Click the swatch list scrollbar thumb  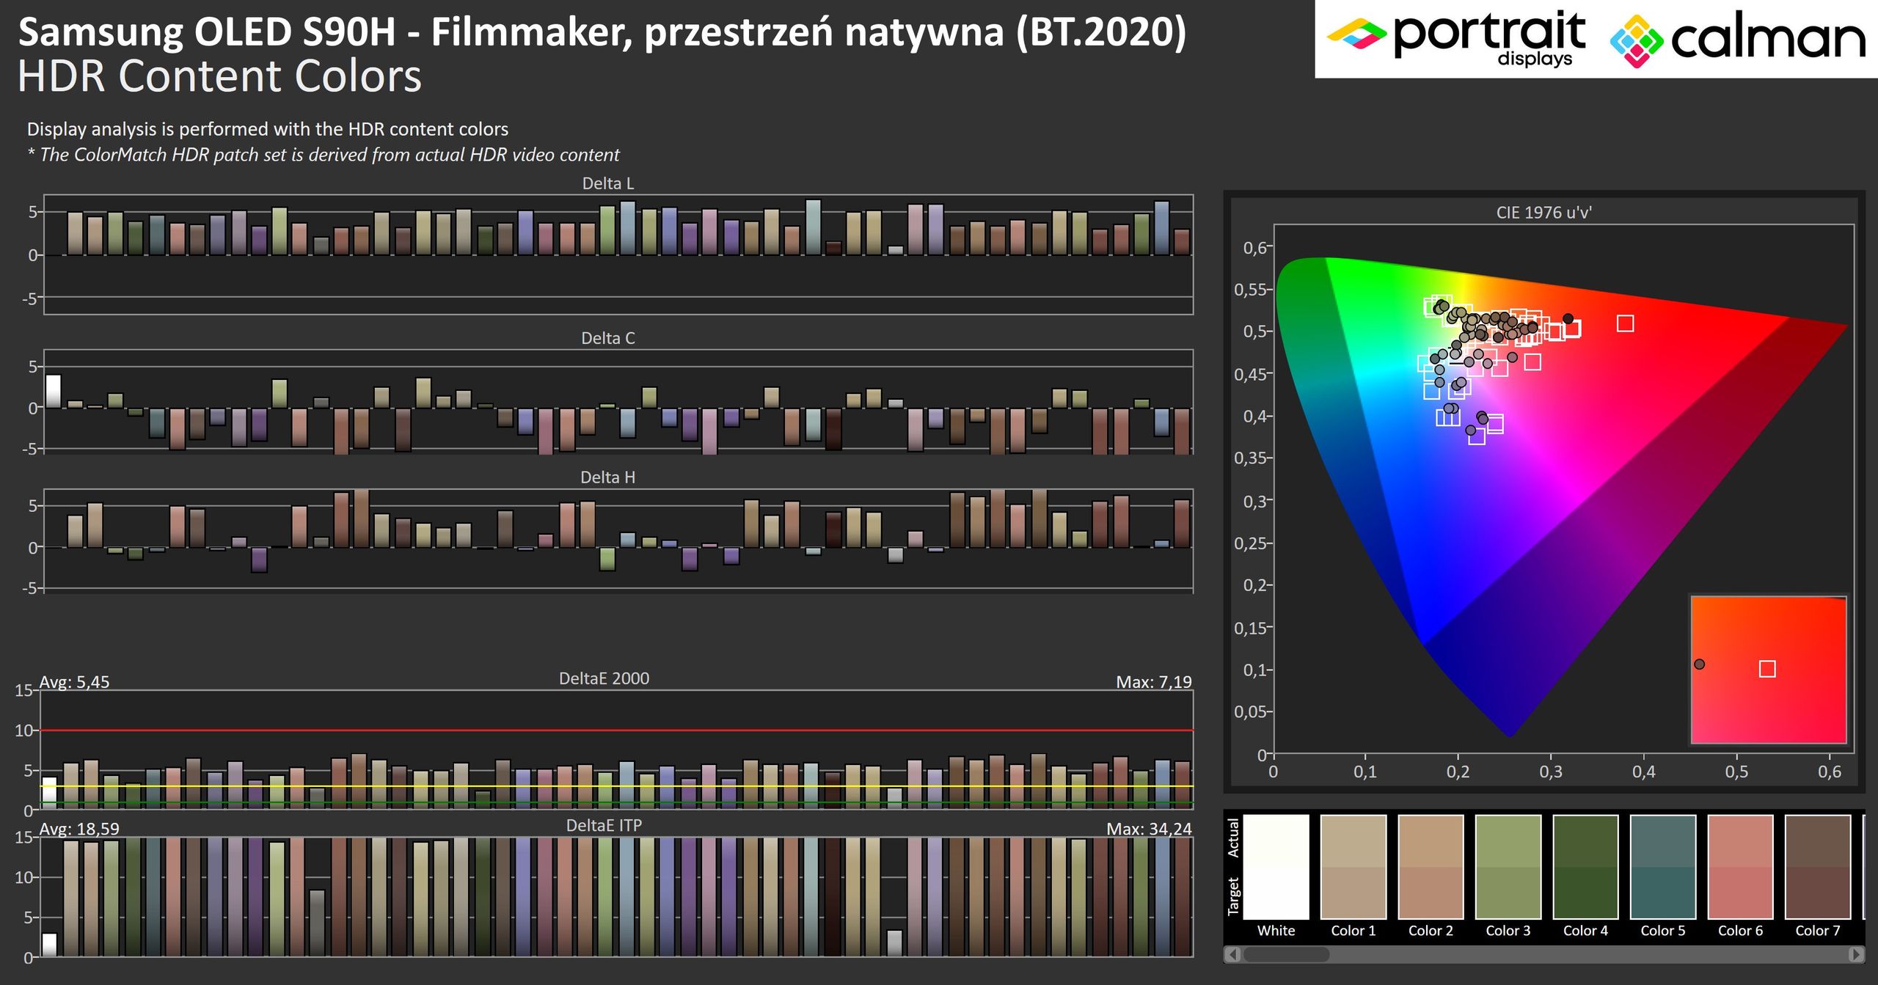[1286, 954]
